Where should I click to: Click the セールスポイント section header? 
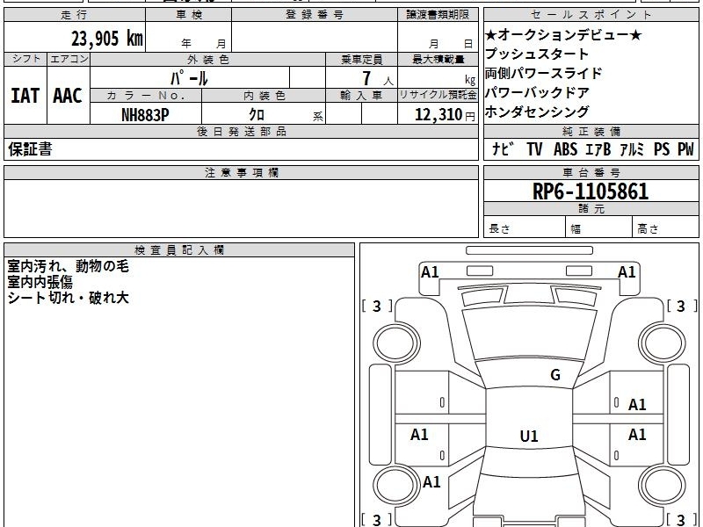point(591,15)
